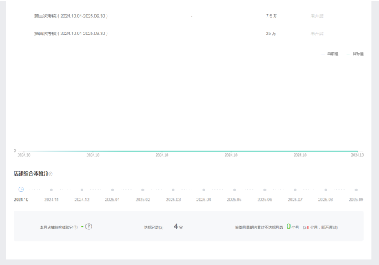Click the 2024.10 month label
This screenshot has height=265, width=379.
pos(21,200)
